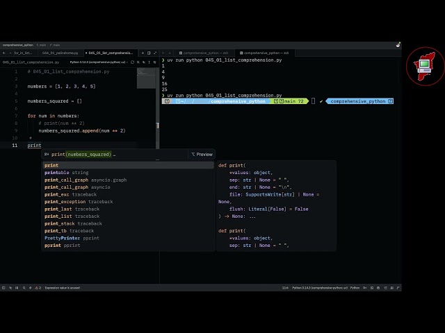Open the outline panel icon in the status bar

[x=17, y=288]
